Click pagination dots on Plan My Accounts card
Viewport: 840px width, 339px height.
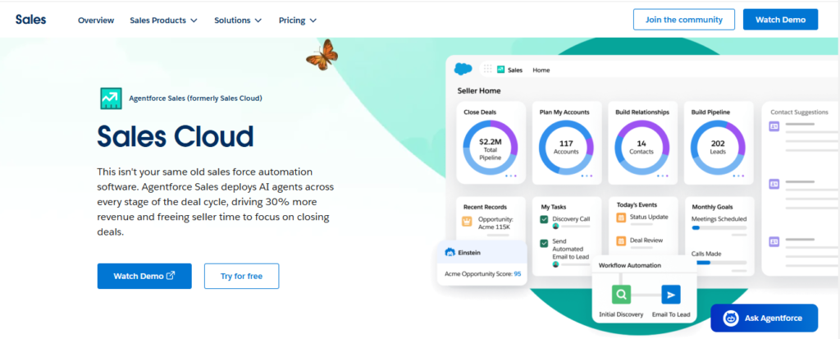[587, 176]
